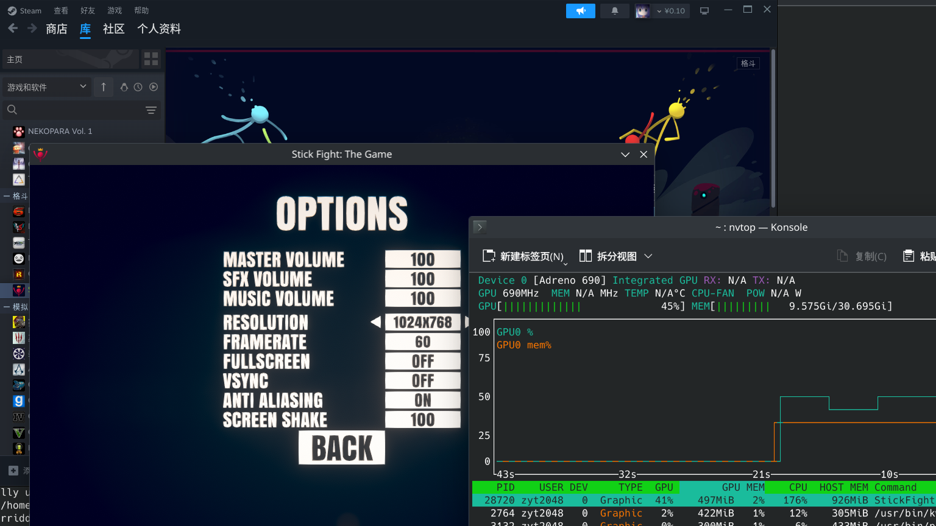The height and width of the screenshot is (526, 936).
Task: Click the 拆分视图 button in Konsole
Action: [608, 256]
